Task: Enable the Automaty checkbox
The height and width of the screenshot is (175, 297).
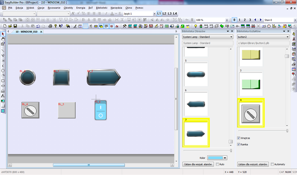Action: coord(272,164)
